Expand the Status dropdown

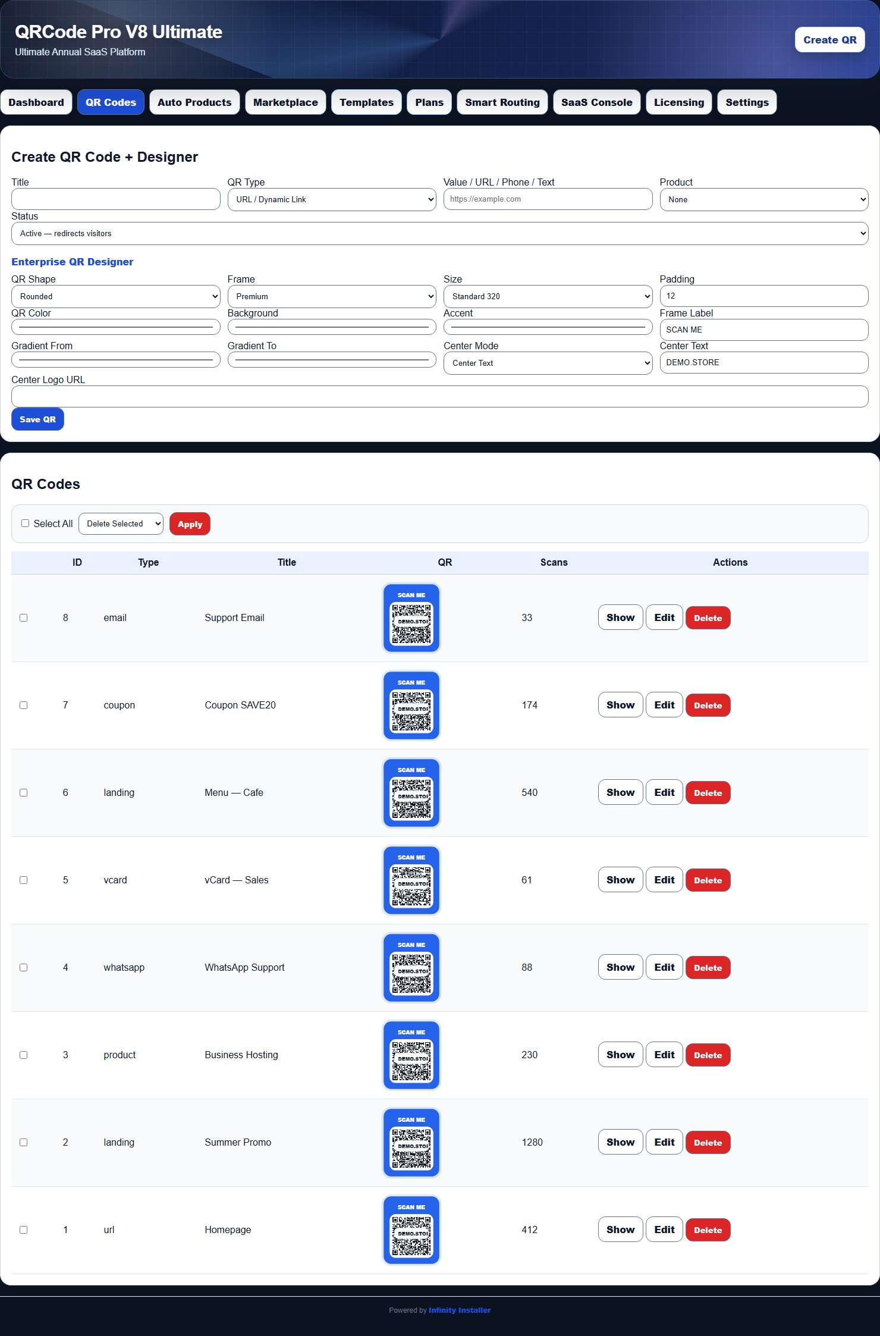tap(440, 234)
